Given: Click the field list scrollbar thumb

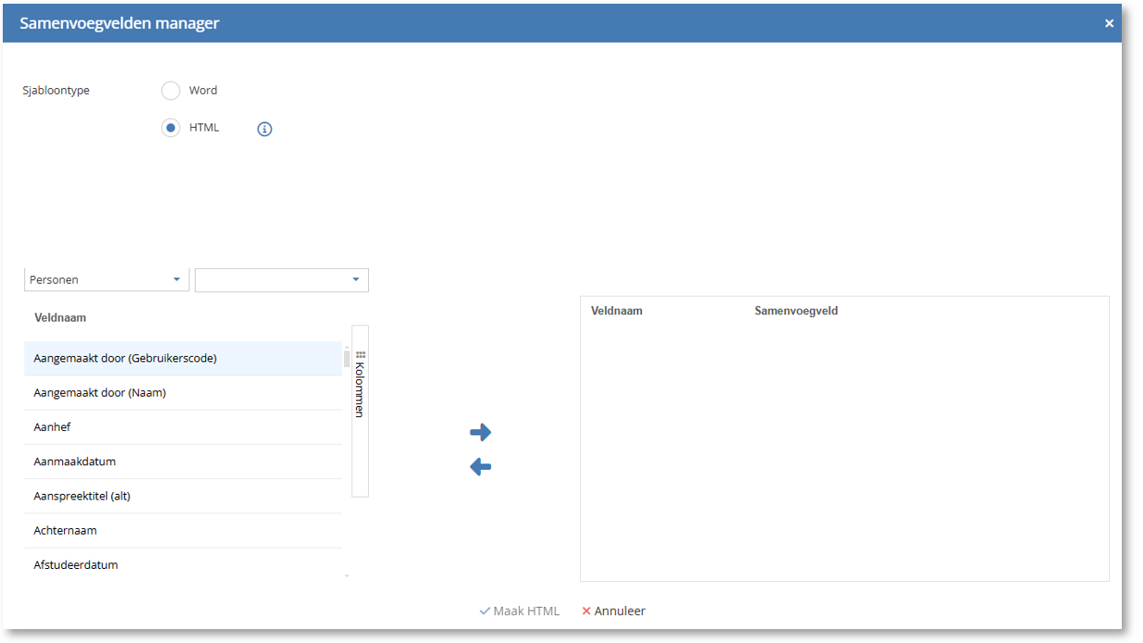Looking at the screenshot, I should (x=347, y=359).
